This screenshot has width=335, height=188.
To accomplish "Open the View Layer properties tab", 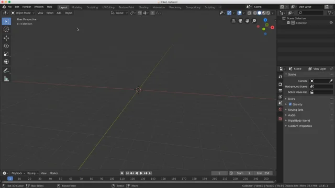I will pos(281,97).
